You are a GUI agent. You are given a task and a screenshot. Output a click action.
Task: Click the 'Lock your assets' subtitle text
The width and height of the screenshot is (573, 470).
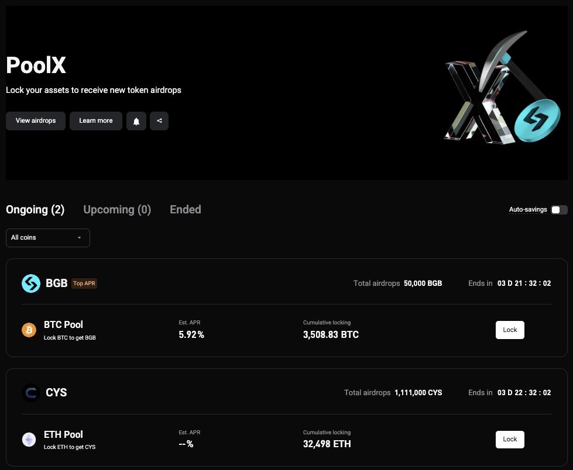94,91
